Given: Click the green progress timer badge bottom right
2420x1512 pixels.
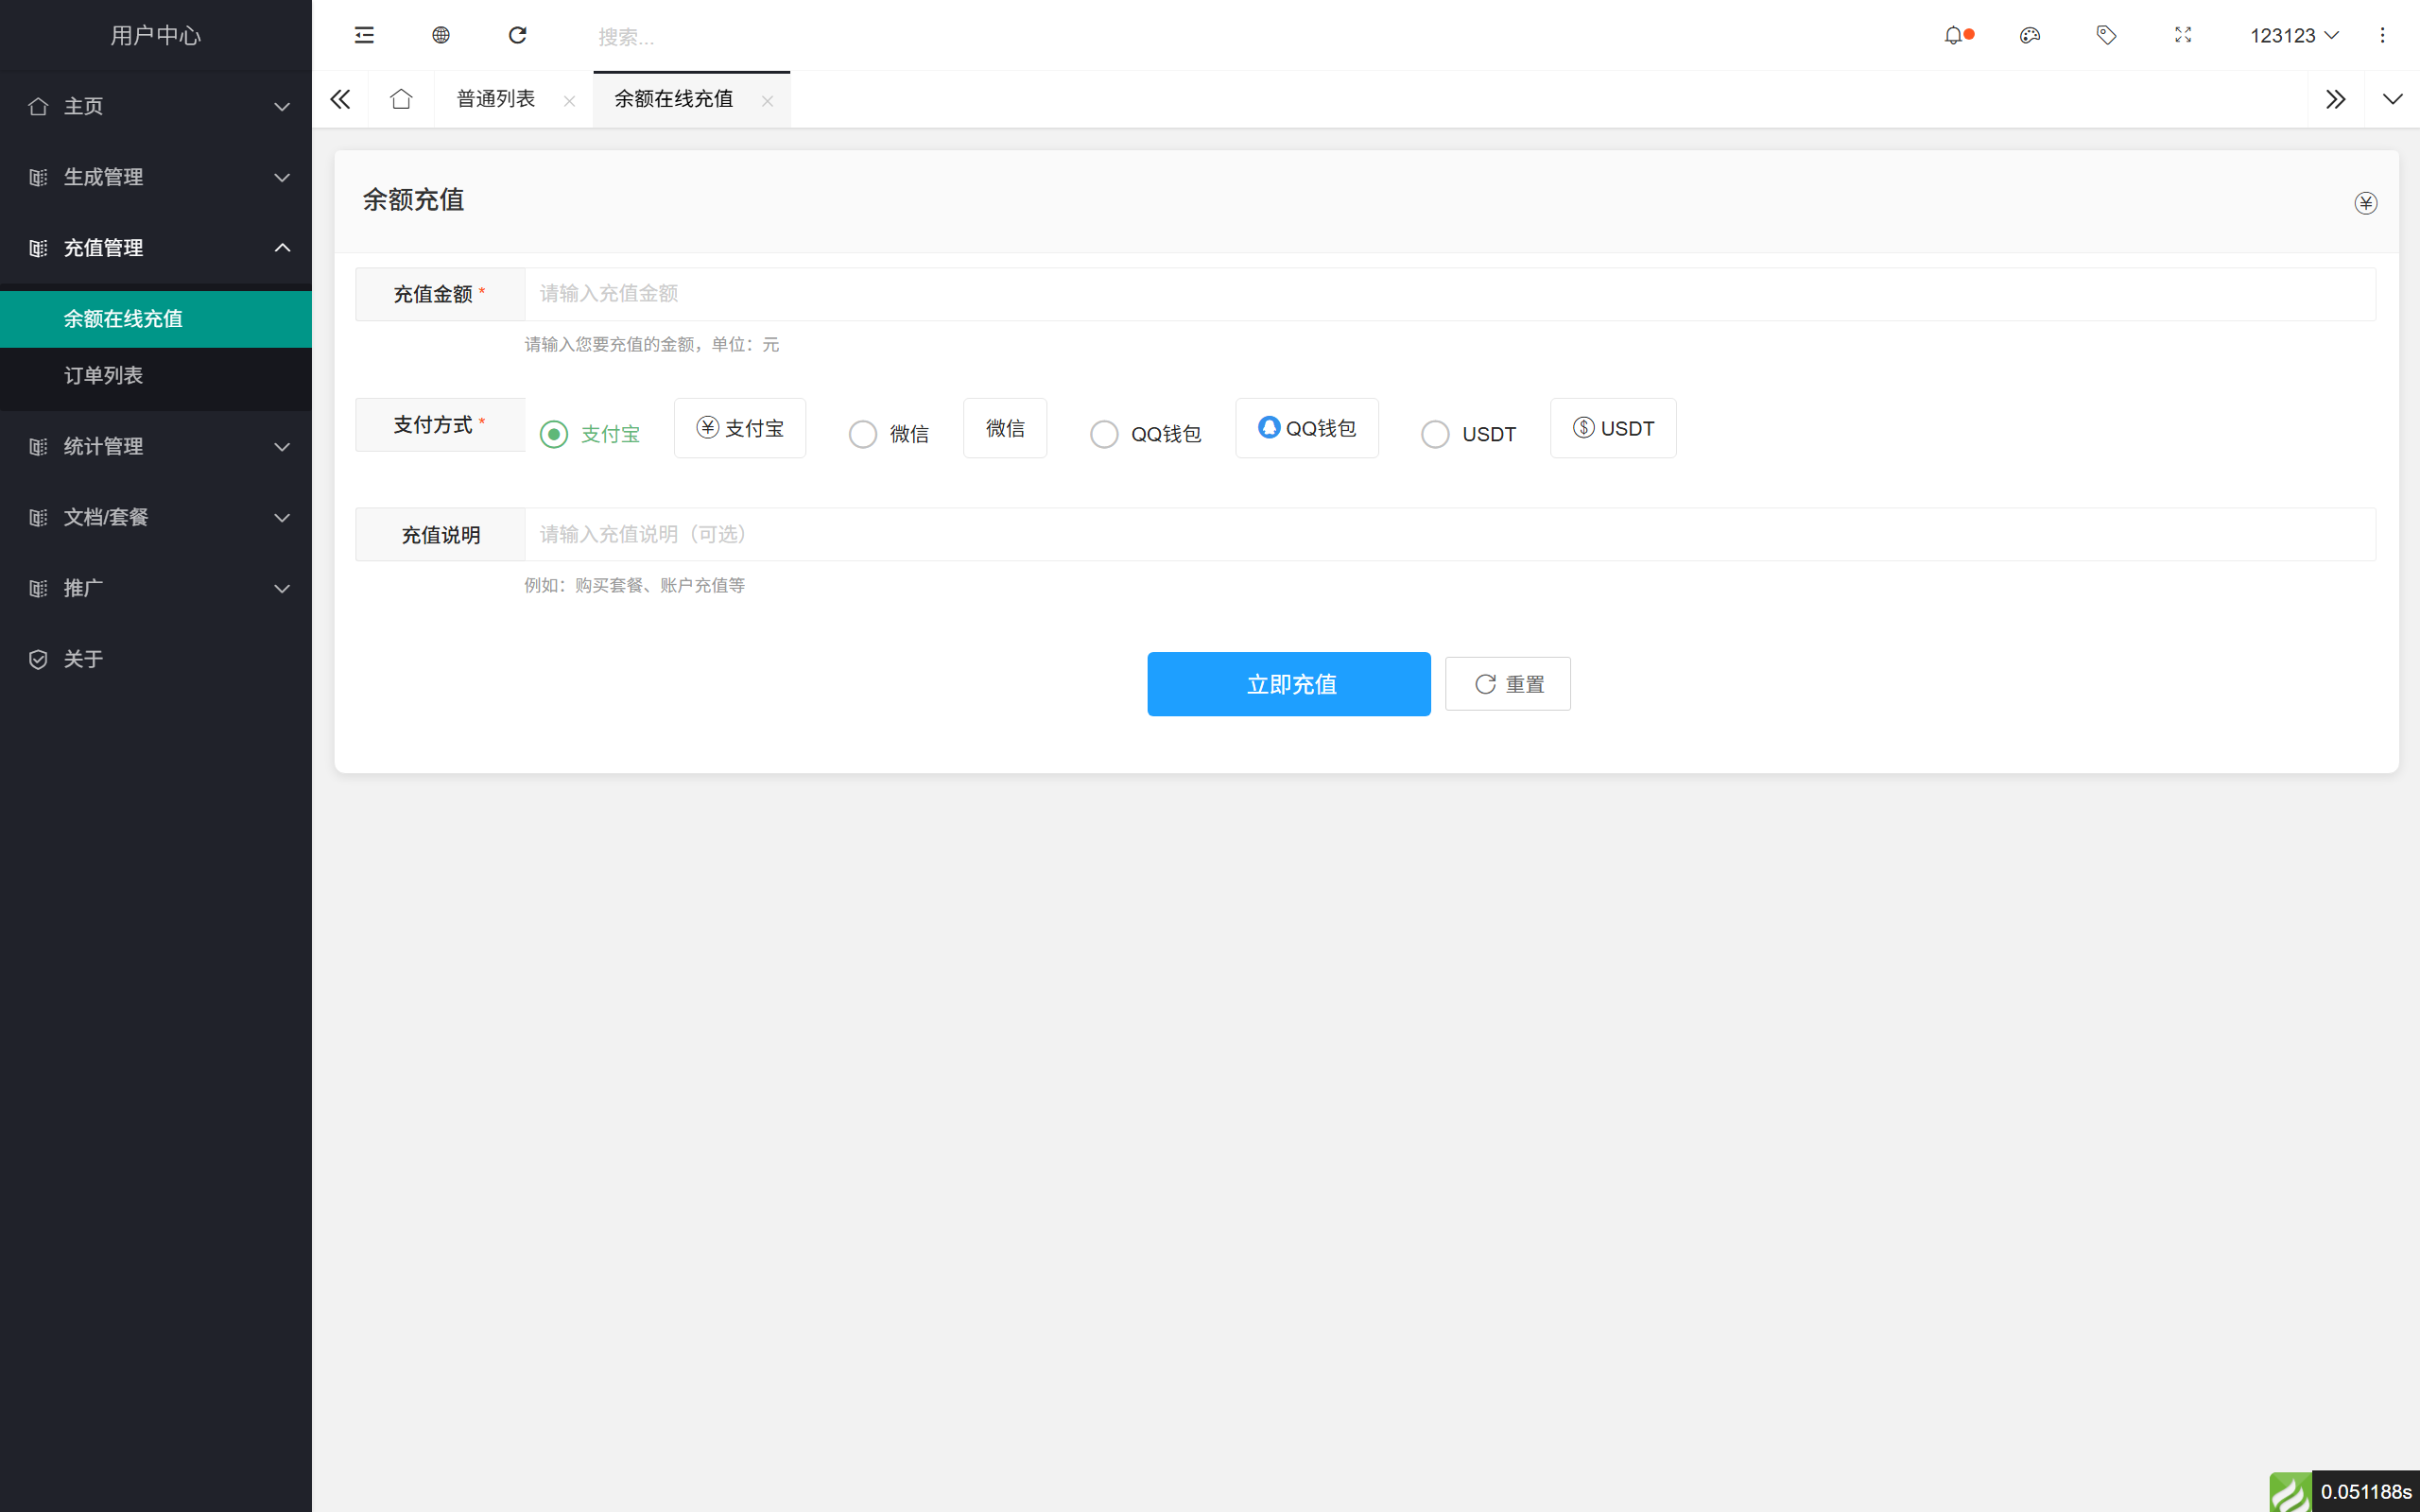Looking at the screenshot, I should coord(2290,1491).
